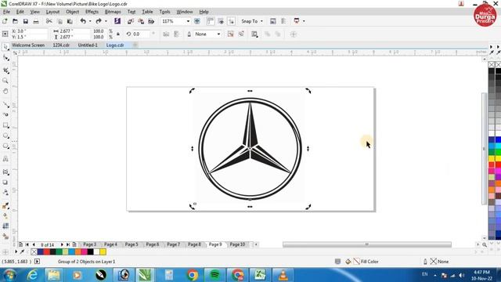
Task: Open the Bitmaps menu
Action: pyautogui.click(x=113, y=12)
